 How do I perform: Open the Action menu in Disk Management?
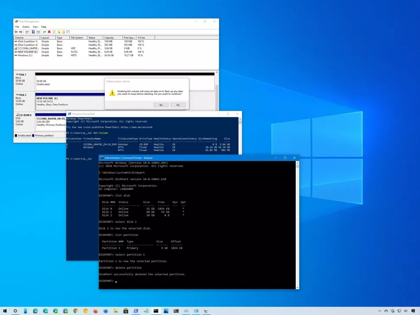coord(26,27)
